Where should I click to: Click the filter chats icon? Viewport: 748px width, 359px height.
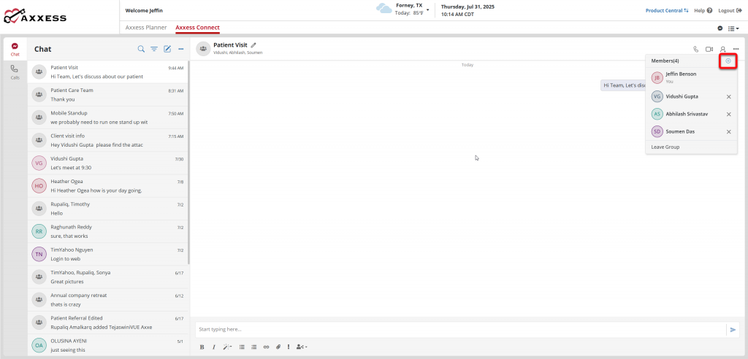[x=154, y=49]
